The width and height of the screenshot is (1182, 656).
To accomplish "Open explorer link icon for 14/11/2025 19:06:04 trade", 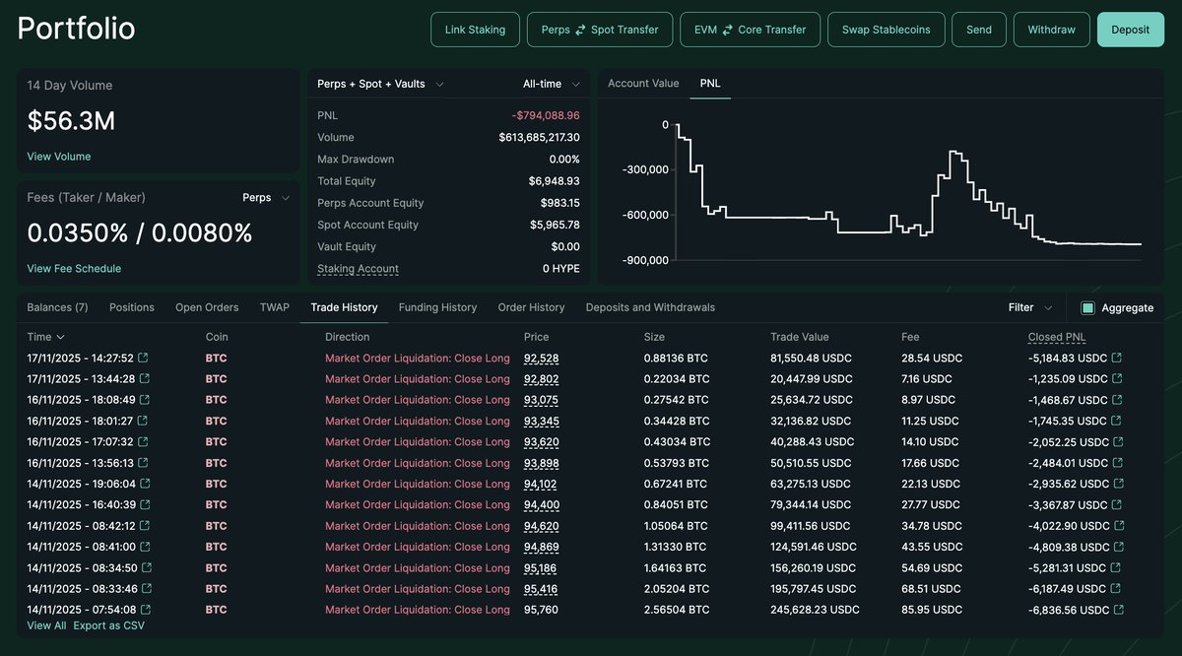I will coord(145,484).
